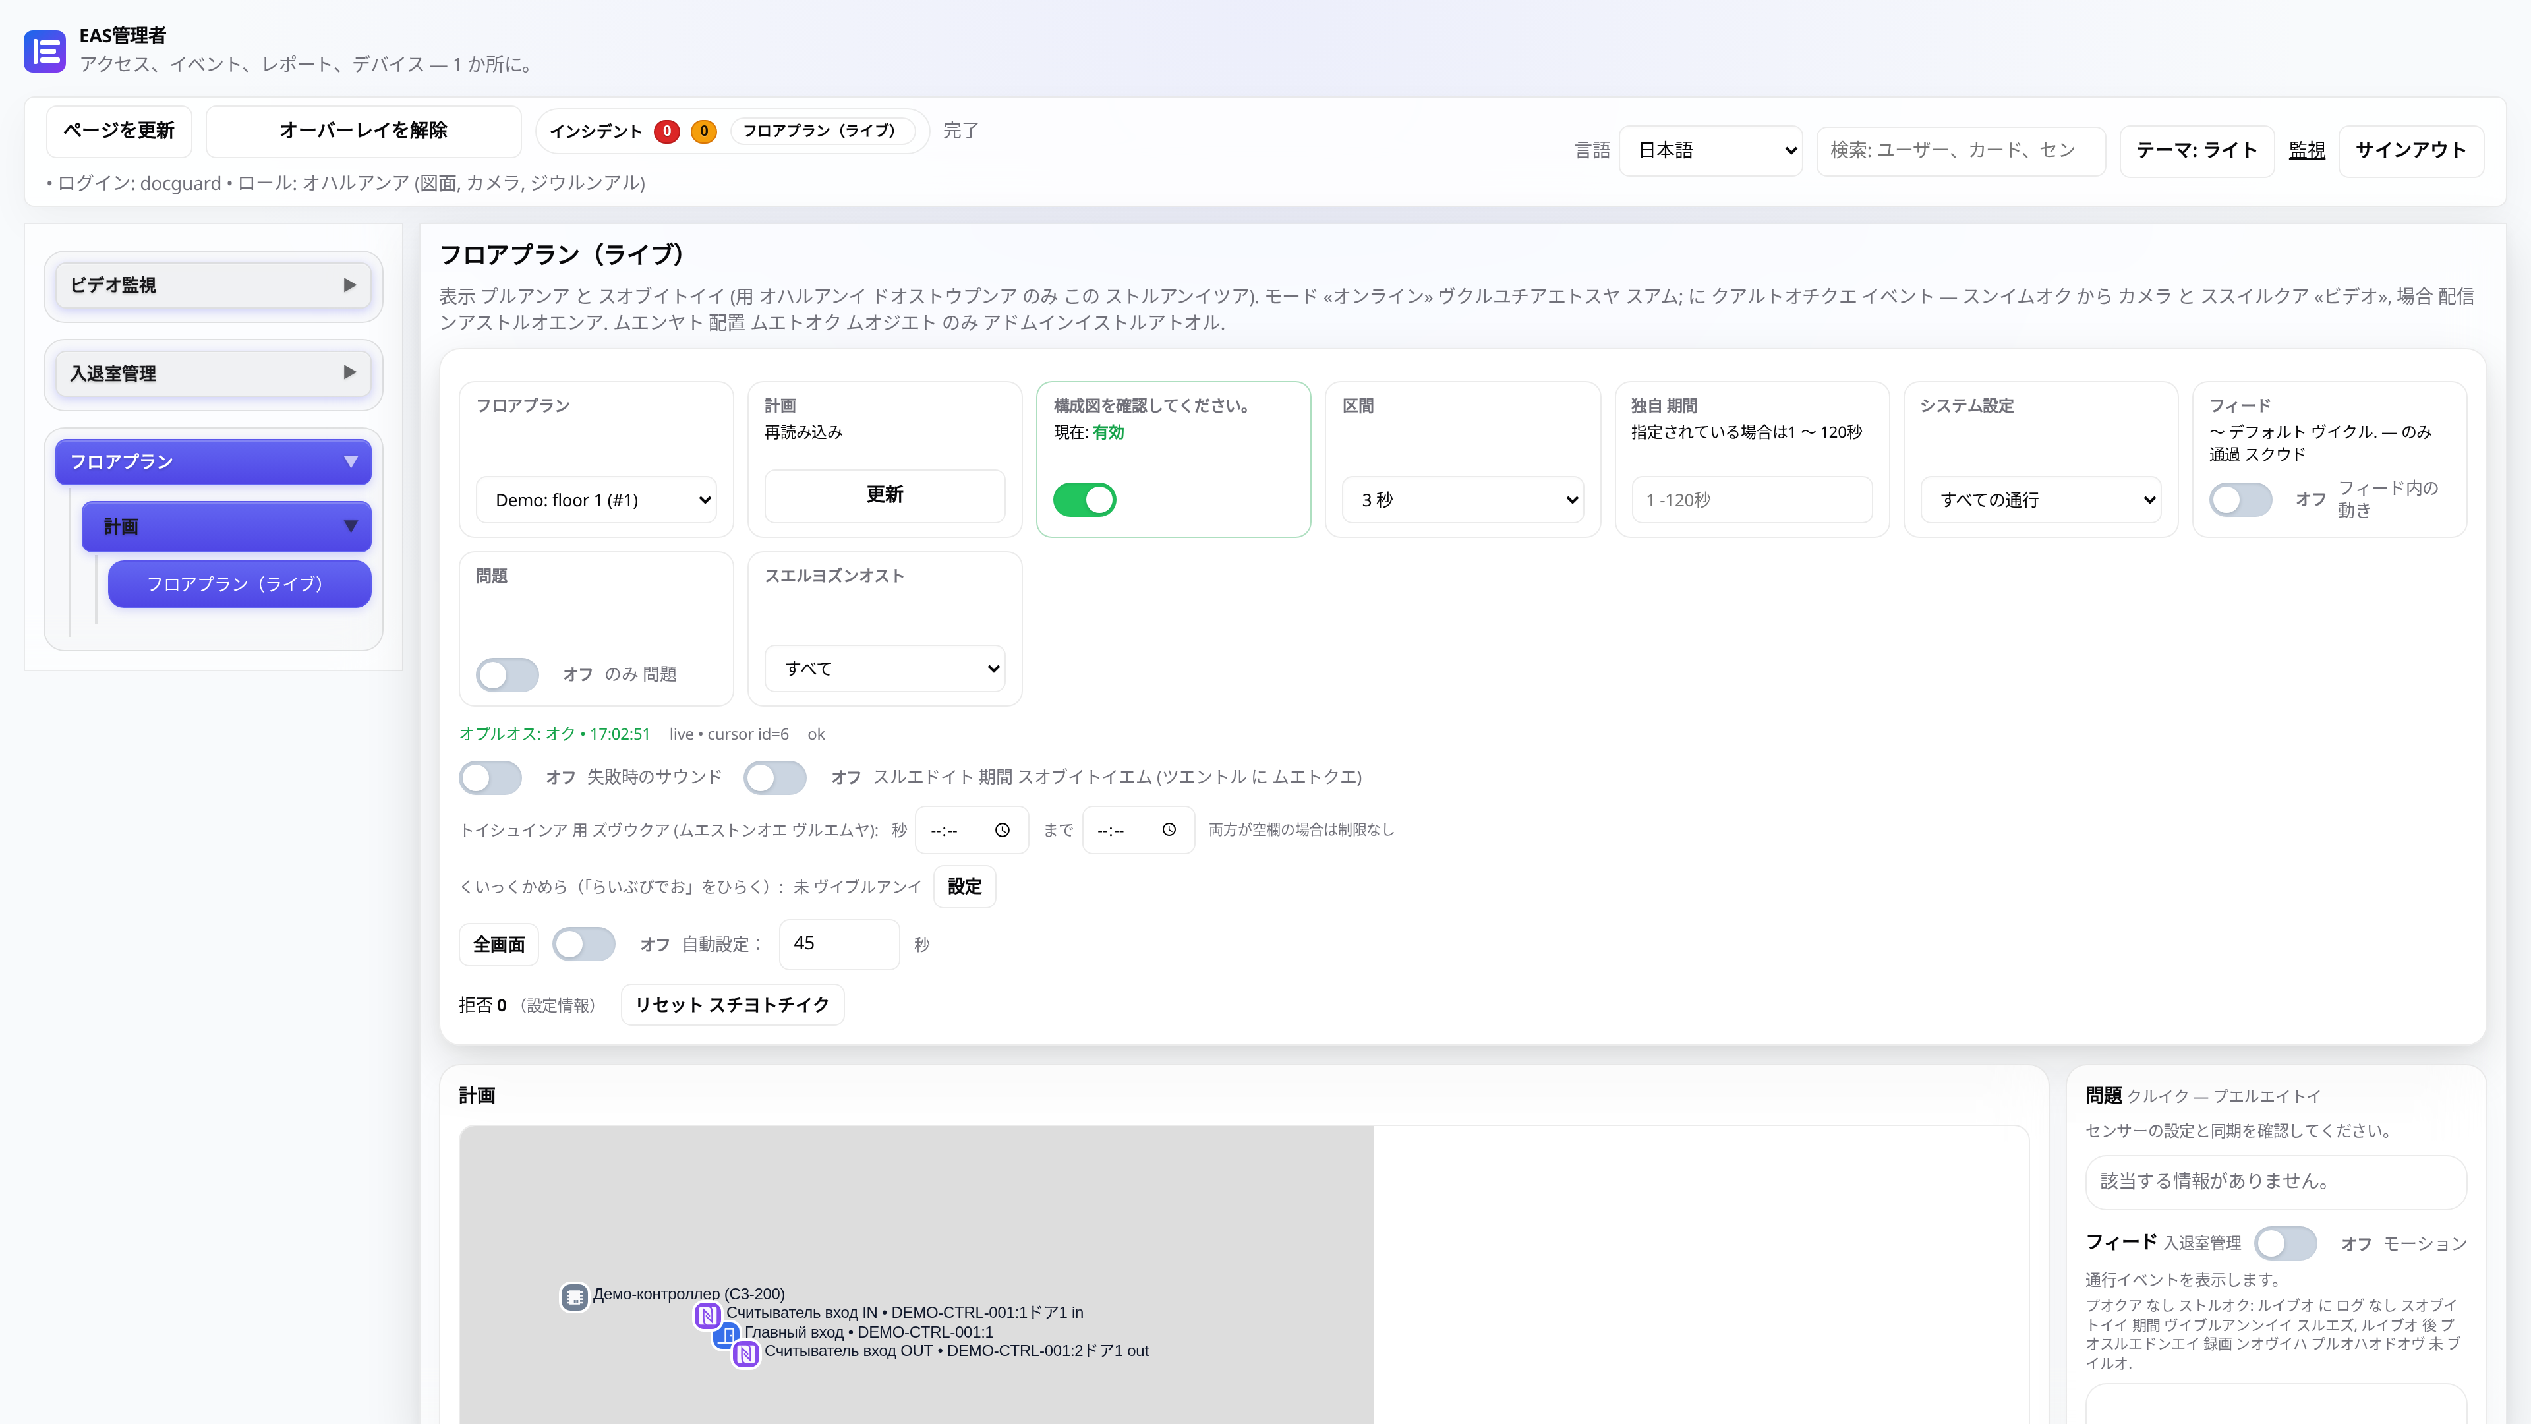Expand the 入退室管理 sidebar section

click(x=213, y=373)
